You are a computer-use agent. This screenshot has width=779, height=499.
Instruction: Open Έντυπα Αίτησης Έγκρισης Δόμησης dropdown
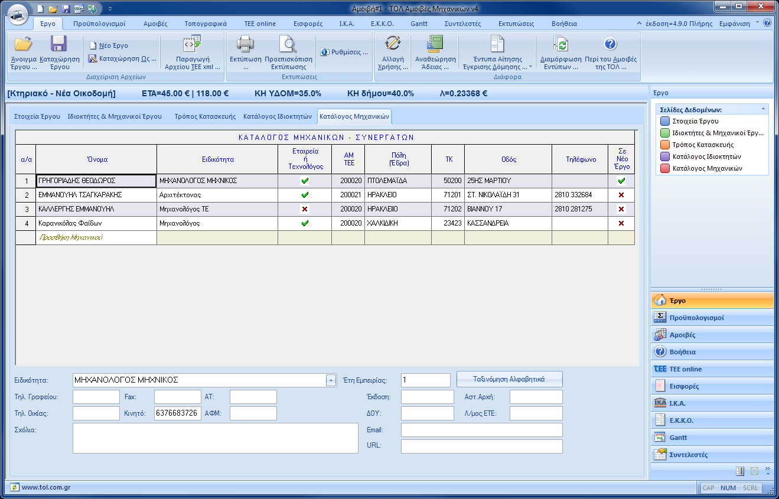point(498,52)
